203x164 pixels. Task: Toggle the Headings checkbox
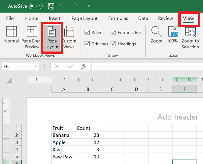113,44
